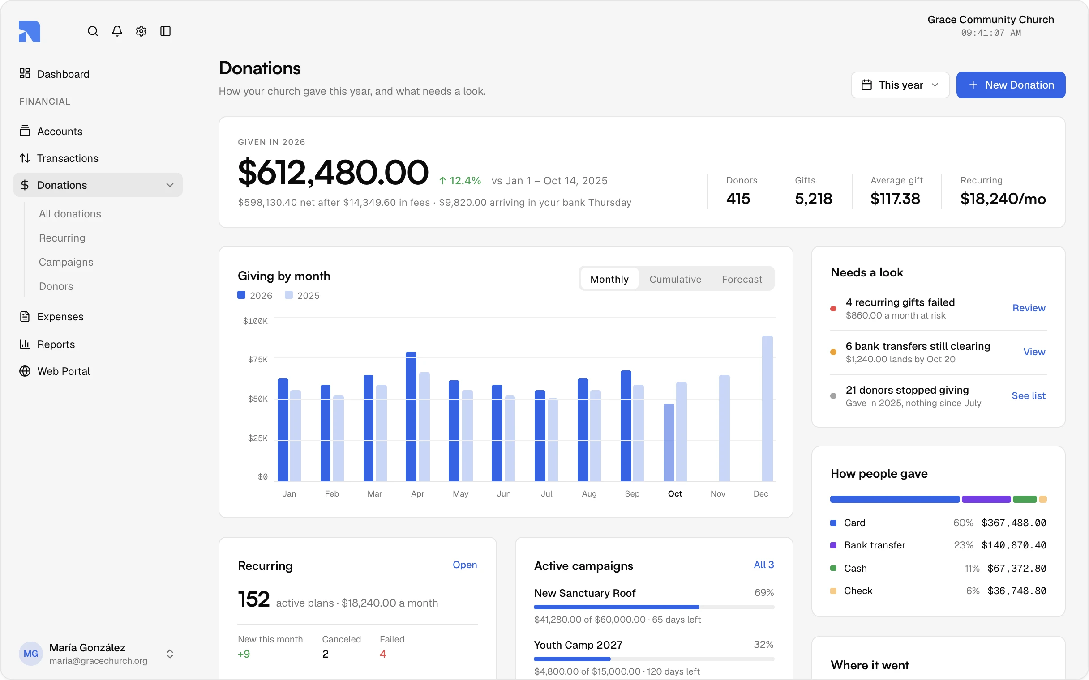
Task: Click the Dashboard grid icon
Action: tap(25, 73)
